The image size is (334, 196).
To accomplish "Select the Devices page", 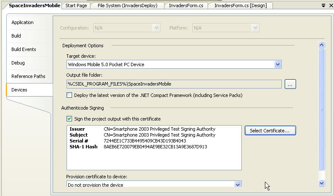I will (x=29, y=90).
